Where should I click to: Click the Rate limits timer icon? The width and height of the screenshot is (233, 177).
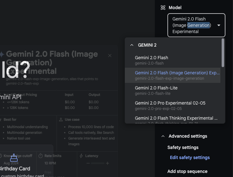(41, 156)
